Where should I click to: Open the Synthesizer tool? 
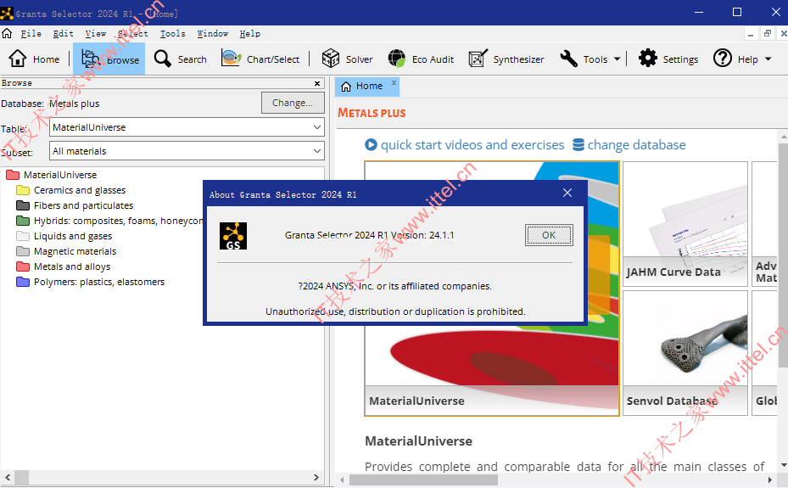tap(506, 59)
